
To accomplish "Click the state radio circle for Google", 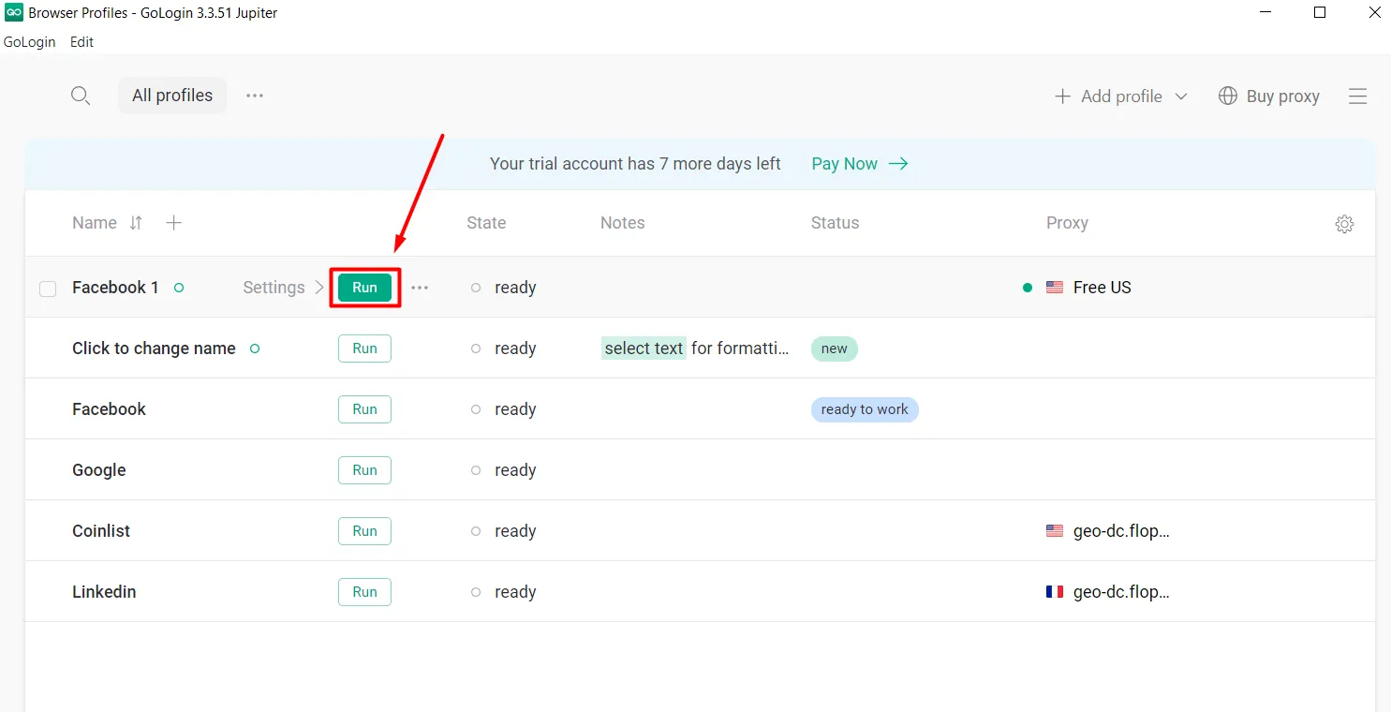I will click(476, 470).
